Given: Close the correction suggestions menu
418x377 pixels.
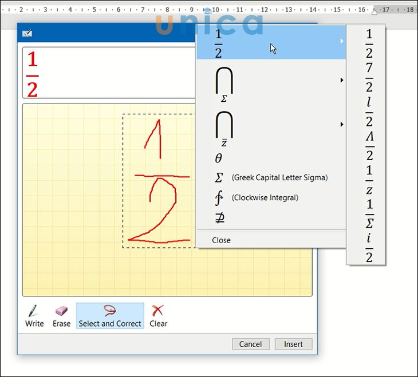Looking at the screenshot, I should 221,240.
